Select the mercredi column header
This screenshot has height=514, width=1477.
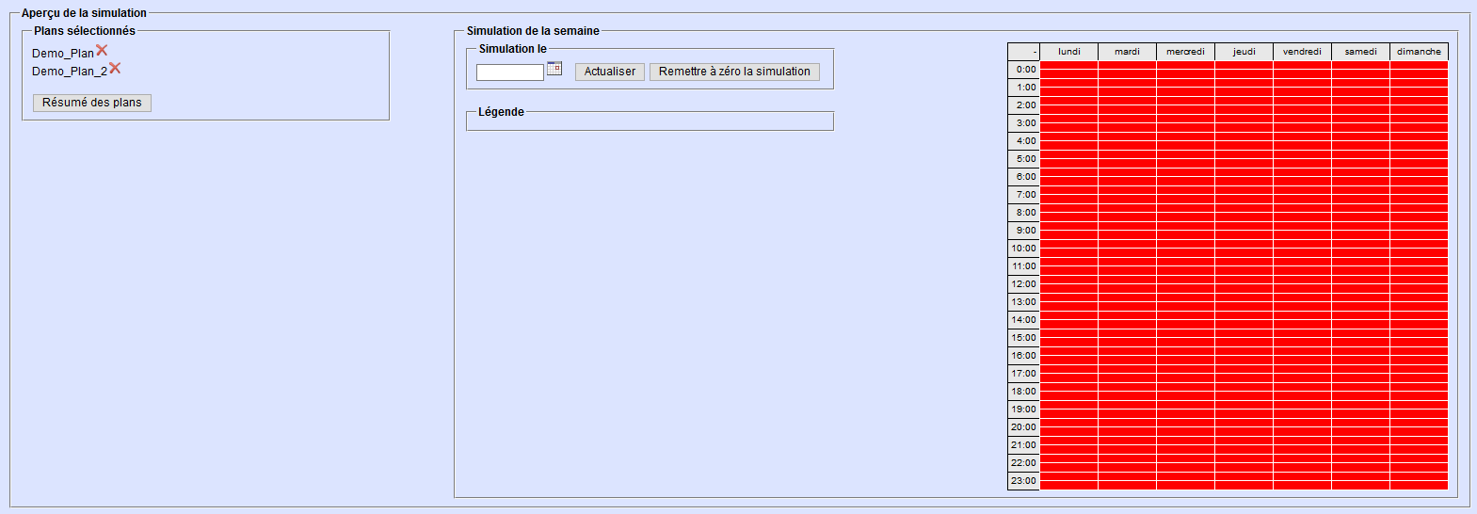(1186, 52)
